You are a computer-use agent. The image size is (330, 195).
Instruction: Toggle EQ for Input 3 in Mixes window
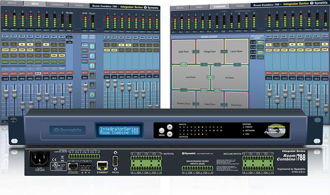(x=22, y=44)
